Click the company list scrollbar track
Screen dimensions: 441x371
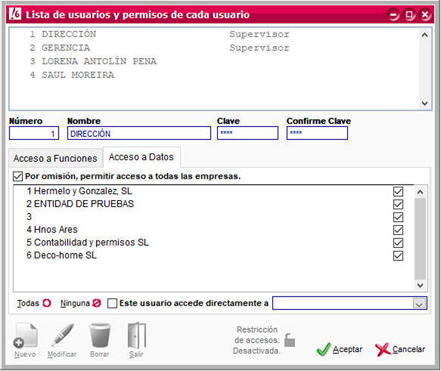[420, 239]
